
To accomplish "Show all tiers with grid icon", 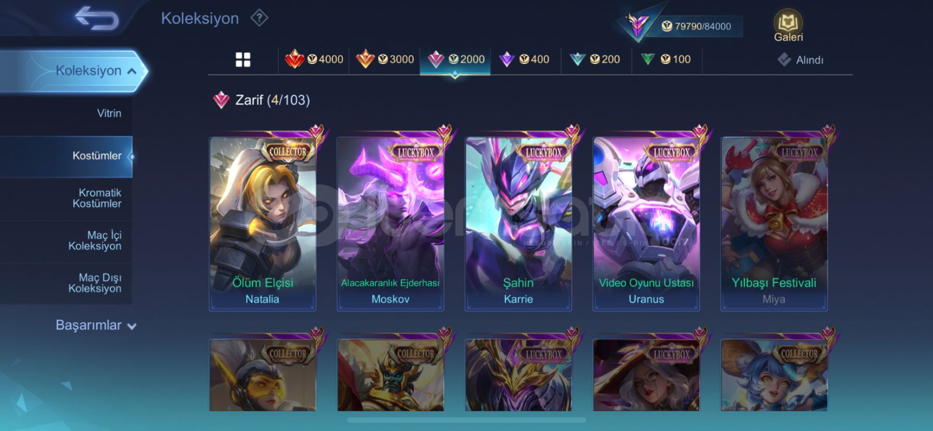I will (243, 60).
